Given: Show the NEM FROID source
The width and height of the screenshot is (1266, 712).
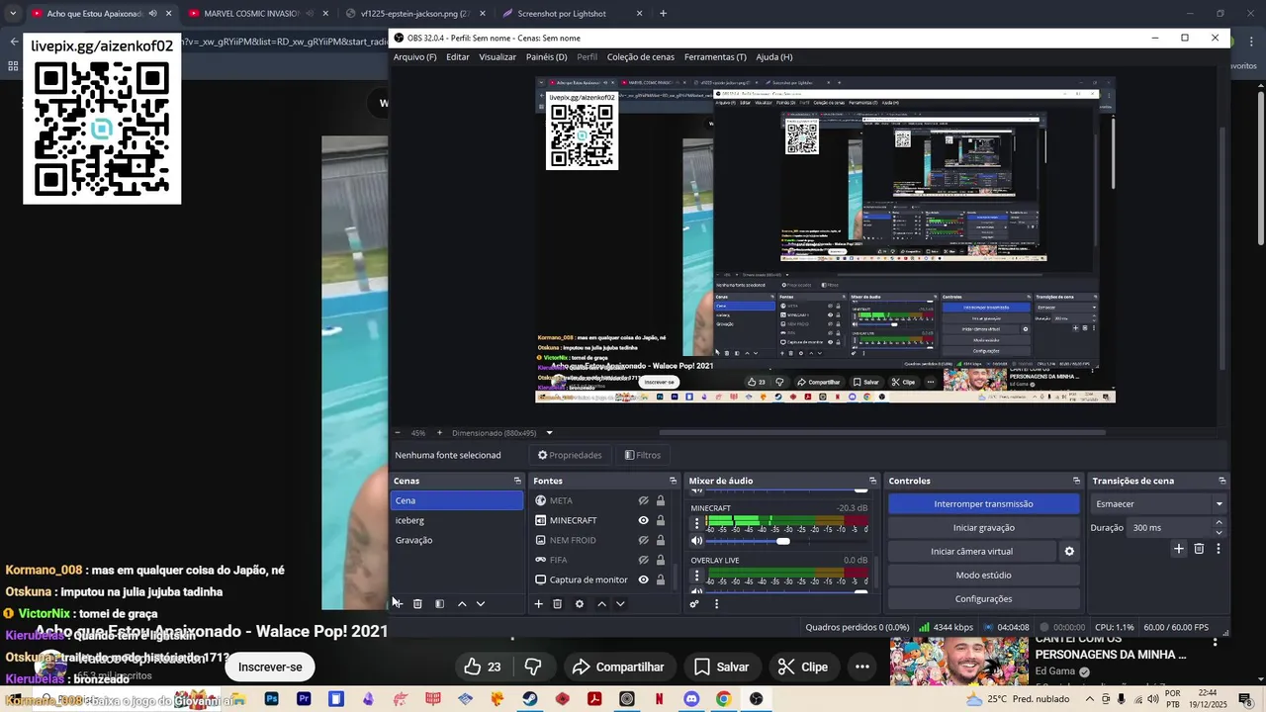Looking at the screenshot, I should (x=643, y=540).
